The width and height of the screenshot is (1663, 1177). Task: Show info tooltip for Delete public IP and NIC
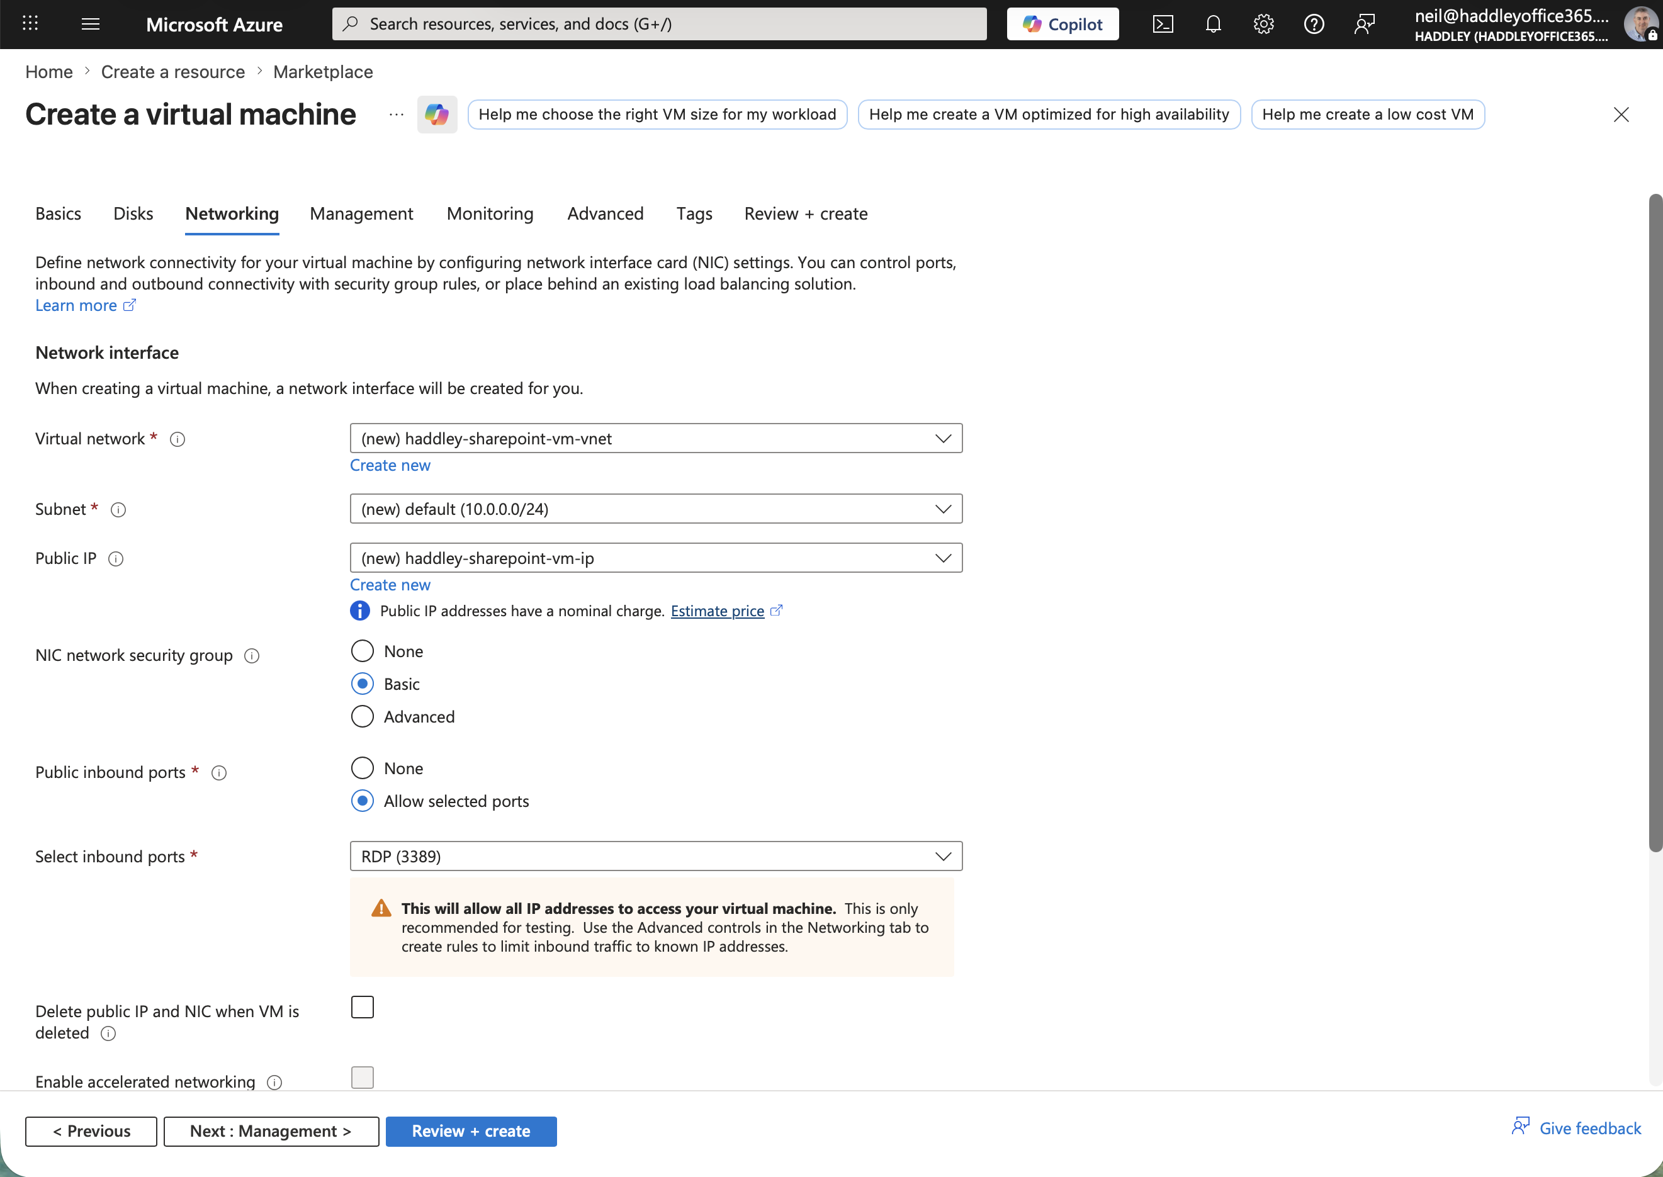(108, 1033)
